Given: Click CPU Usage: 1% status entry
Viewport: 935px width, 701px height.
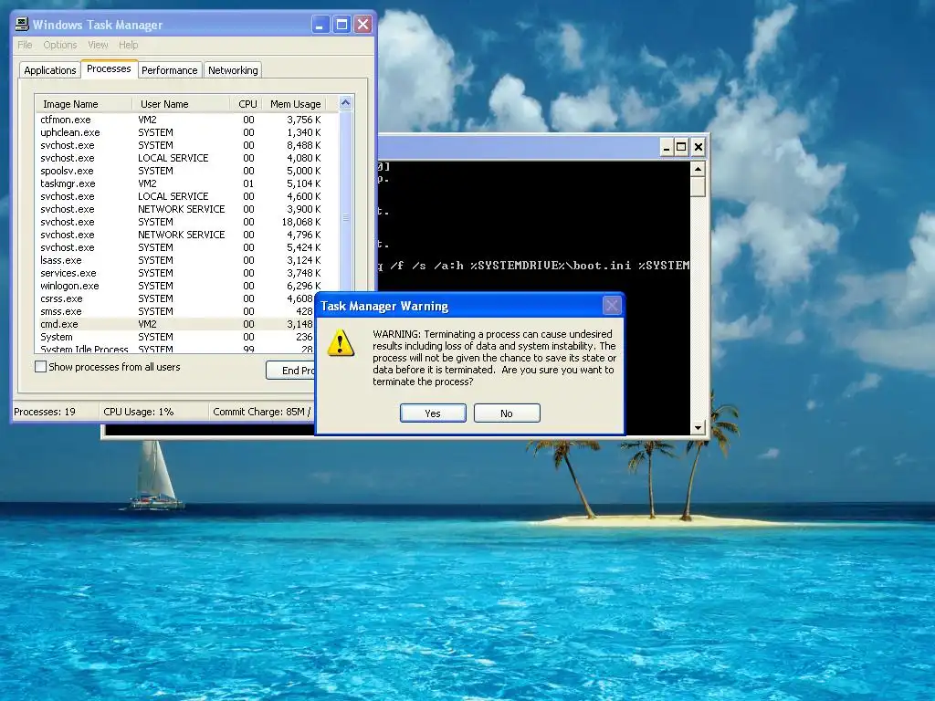Looking at the screenshot, I should pyautogui.click(x=139, y=412).
